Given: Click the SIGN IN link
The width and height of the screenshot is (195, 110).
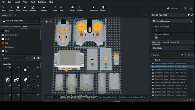Looking at the screenshot, I should coord(175,9).
